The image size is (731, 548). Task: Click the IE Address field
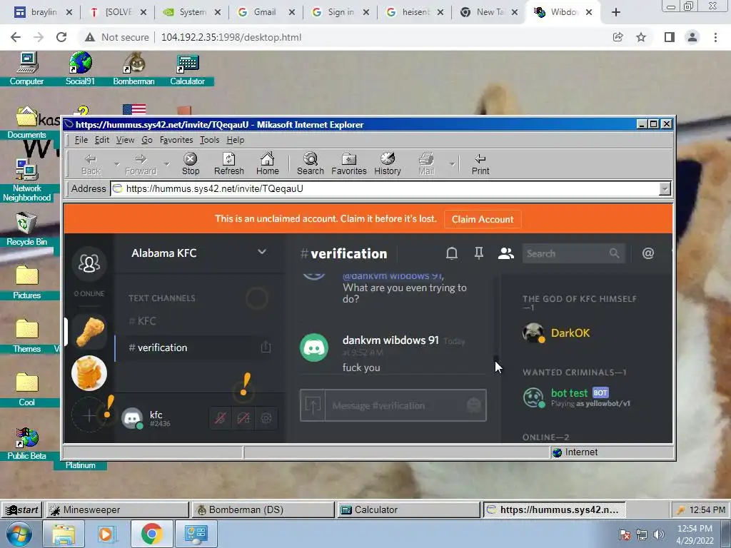[385, 188]
